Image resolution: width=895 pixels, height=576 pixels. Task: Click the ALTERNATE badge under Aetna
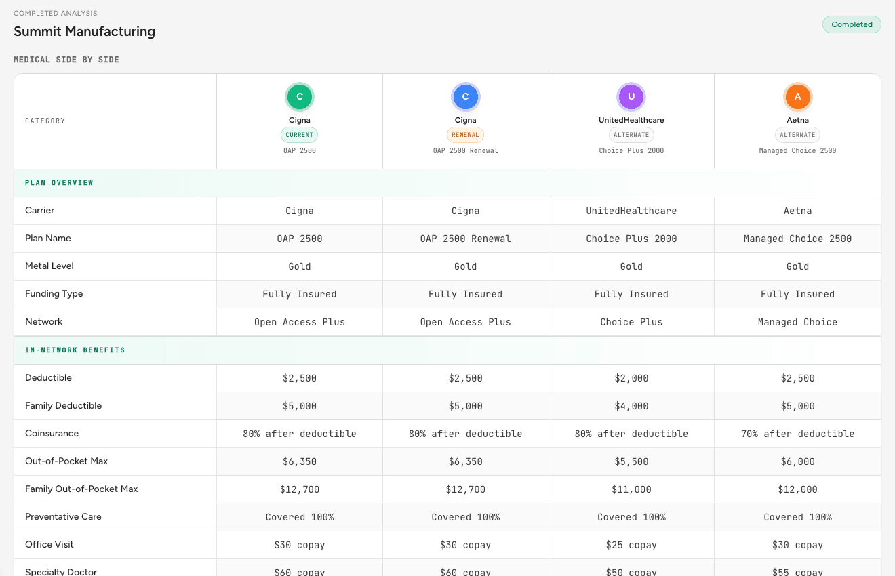[797, 135]
